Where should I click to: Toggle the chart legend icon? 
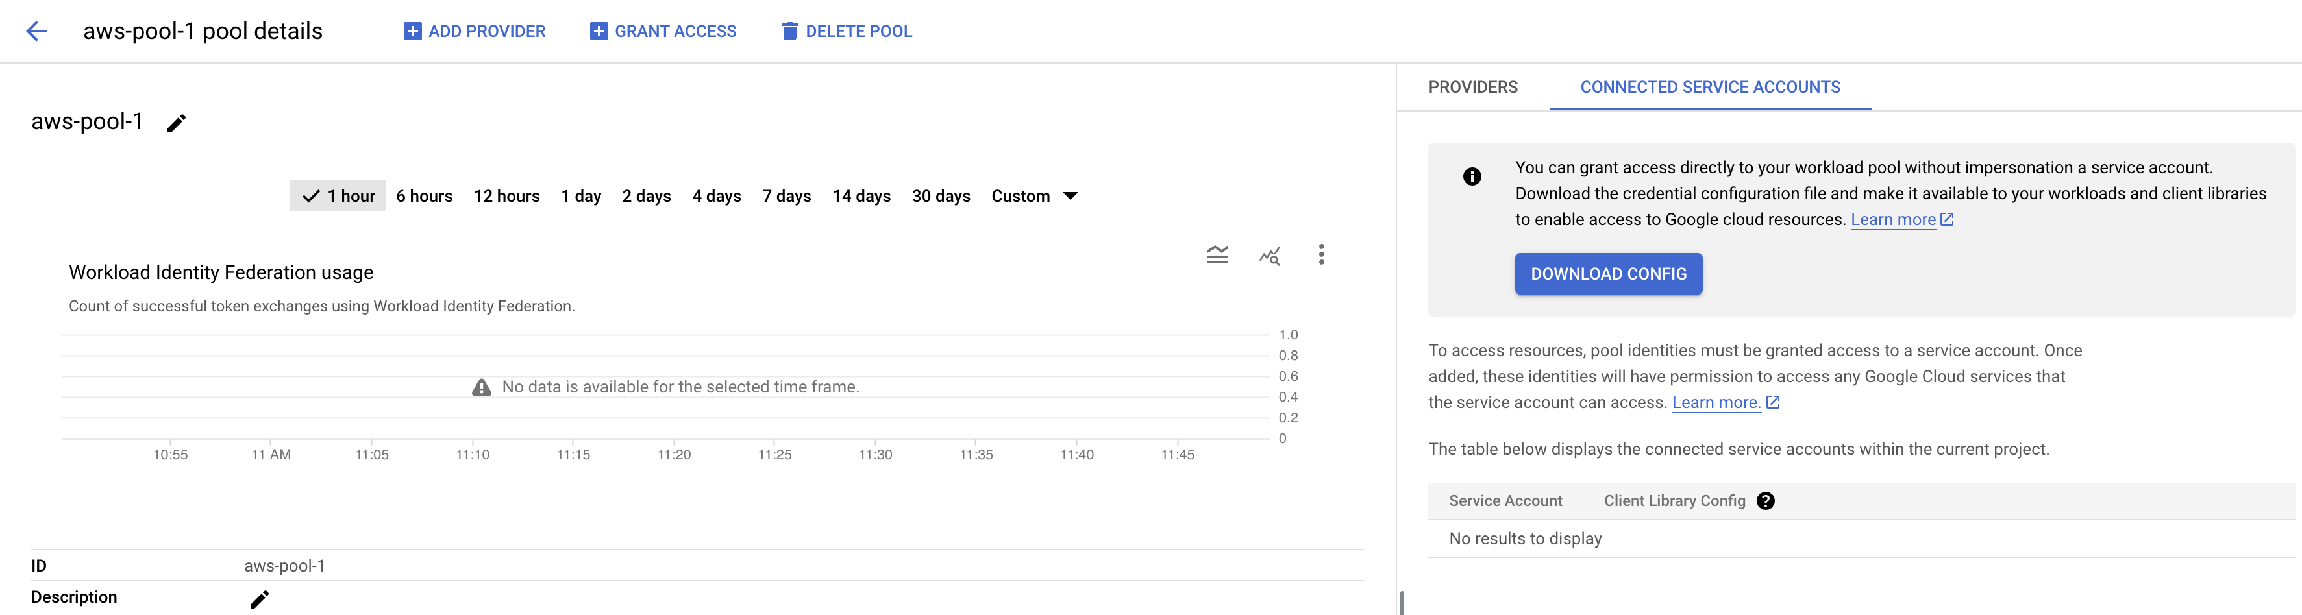coord(1217,256)
